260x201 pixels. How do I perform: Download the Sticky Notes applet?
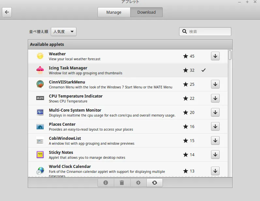pos(215,155)
